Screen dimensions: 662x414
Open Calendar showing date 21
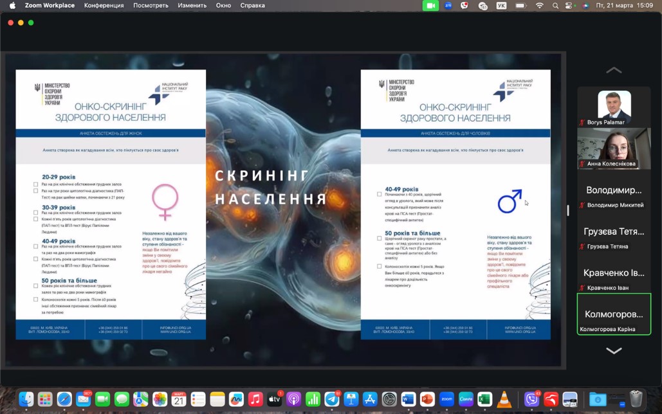179,399
